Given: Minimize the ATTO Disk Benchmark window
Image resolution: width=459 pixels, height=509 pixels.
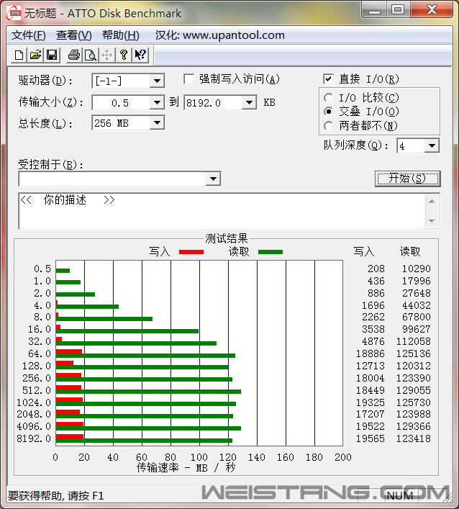Looking at the screenshot, I should point(374,10).
